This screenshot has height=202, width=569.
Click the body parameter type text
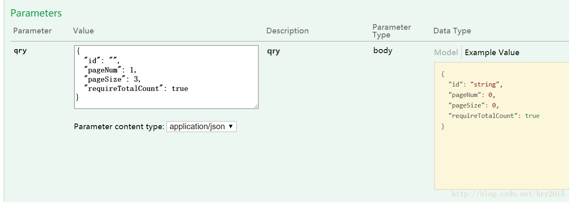(x=383, y=51)
